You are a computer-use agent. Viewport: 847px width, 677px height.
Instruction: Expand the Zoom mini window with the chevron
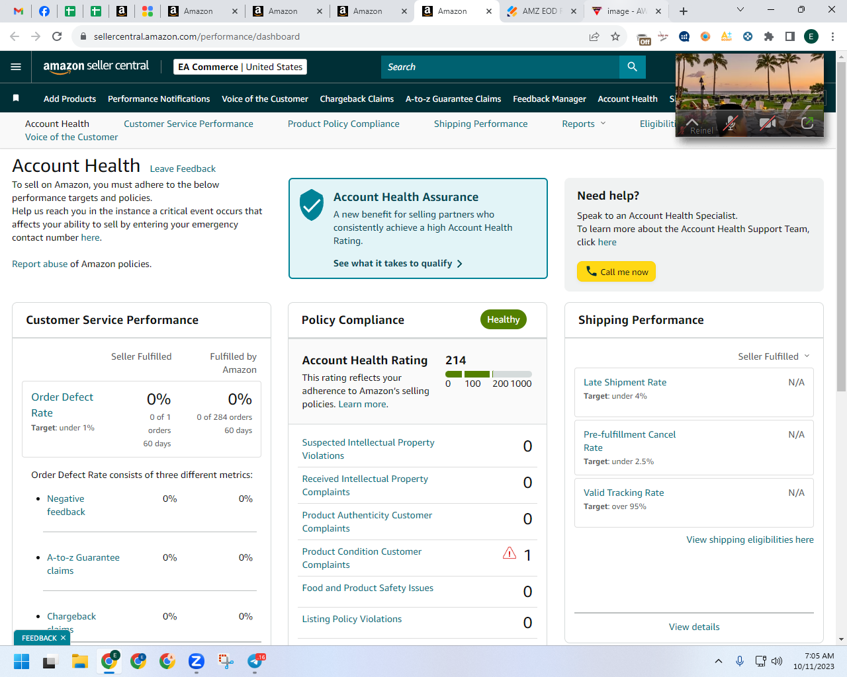click(692, 122)
